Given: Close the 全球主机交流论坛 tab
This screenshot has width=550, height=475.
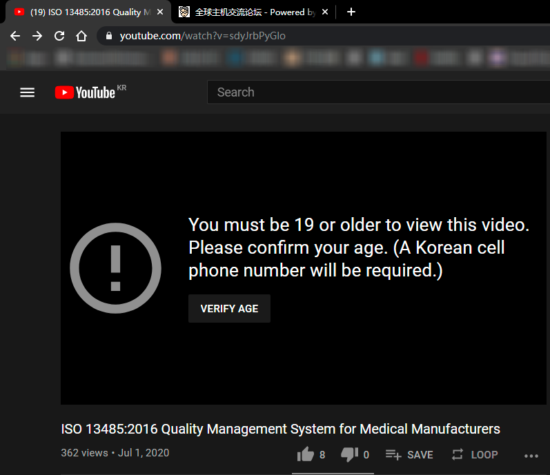Looking at the screenshot, I should click(325, 12).
